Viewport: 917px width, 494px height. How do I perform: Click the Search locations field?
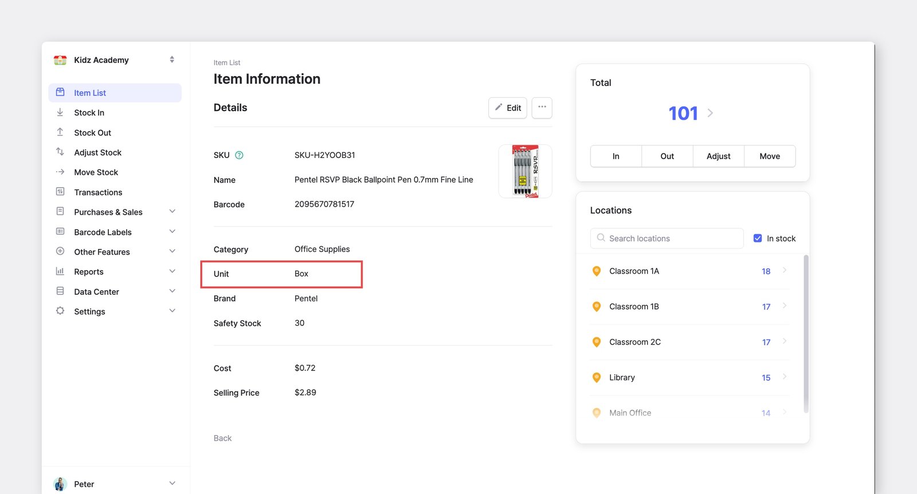click(x=667, y=238)
